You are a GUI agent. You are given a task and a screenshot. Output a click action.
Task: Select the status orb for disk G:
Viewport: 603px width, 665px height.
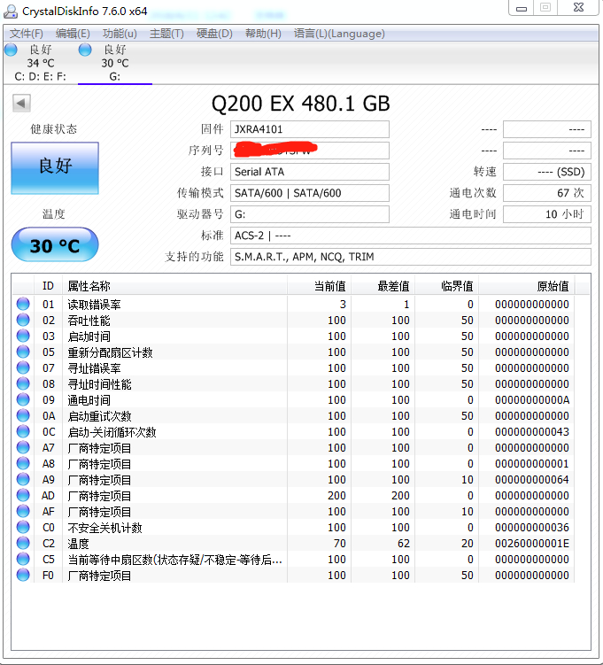pos(85,50)
